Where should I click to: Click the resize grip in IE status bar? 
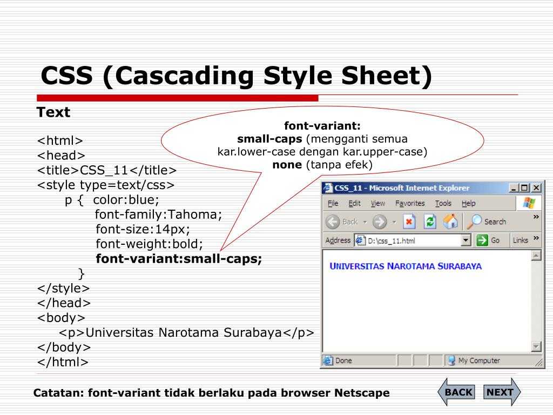539,363
